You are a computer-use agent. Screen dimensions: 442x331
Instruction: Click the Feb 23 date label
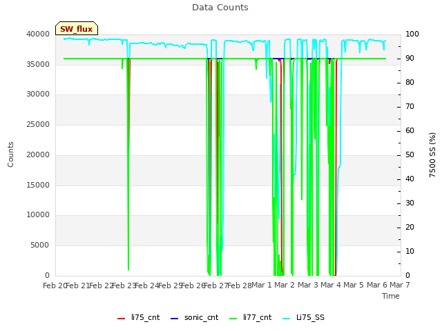pos(124,285)
